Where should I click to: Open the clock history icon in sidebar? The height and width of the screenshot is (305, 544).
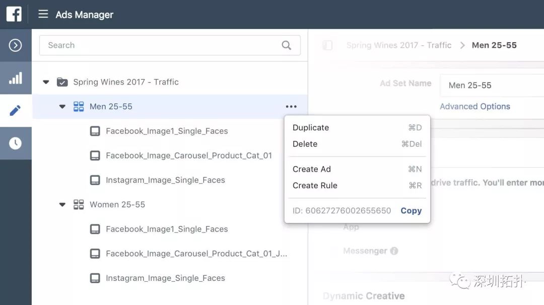pyautogui.click(x=15, y=143)
